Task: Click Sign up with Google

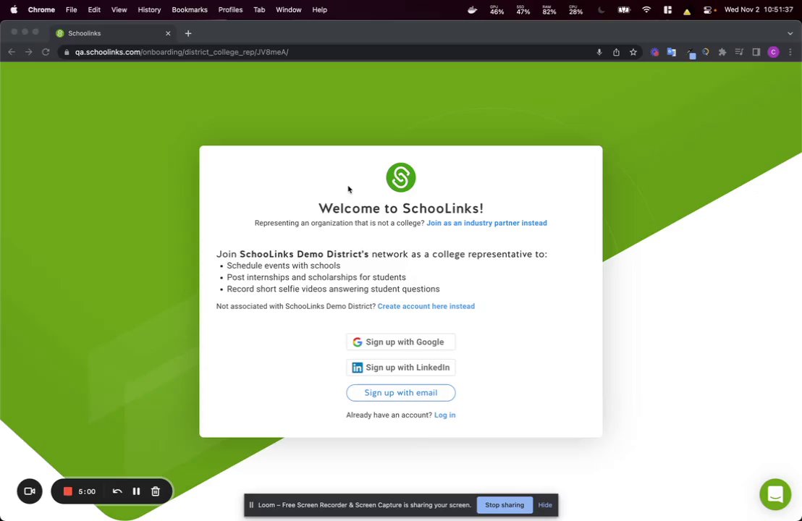Action: click(x=400, y=342)
